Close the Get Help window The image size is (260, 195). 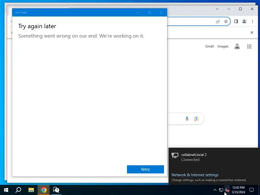161,12
